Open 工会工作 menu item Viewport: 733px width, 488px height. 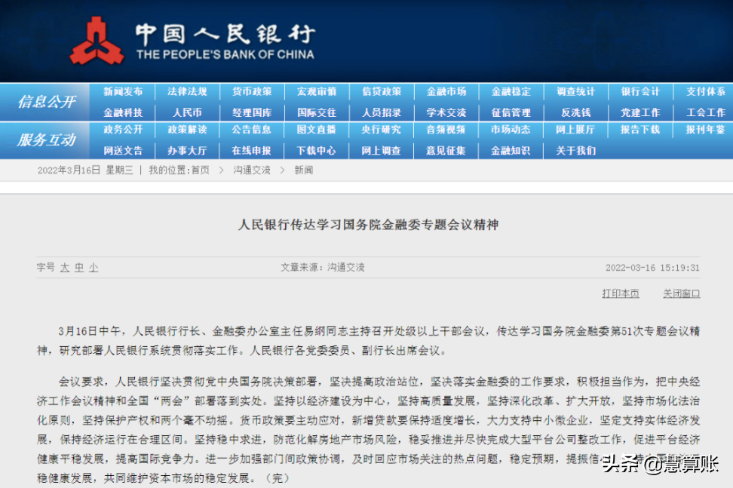point(705,112)
